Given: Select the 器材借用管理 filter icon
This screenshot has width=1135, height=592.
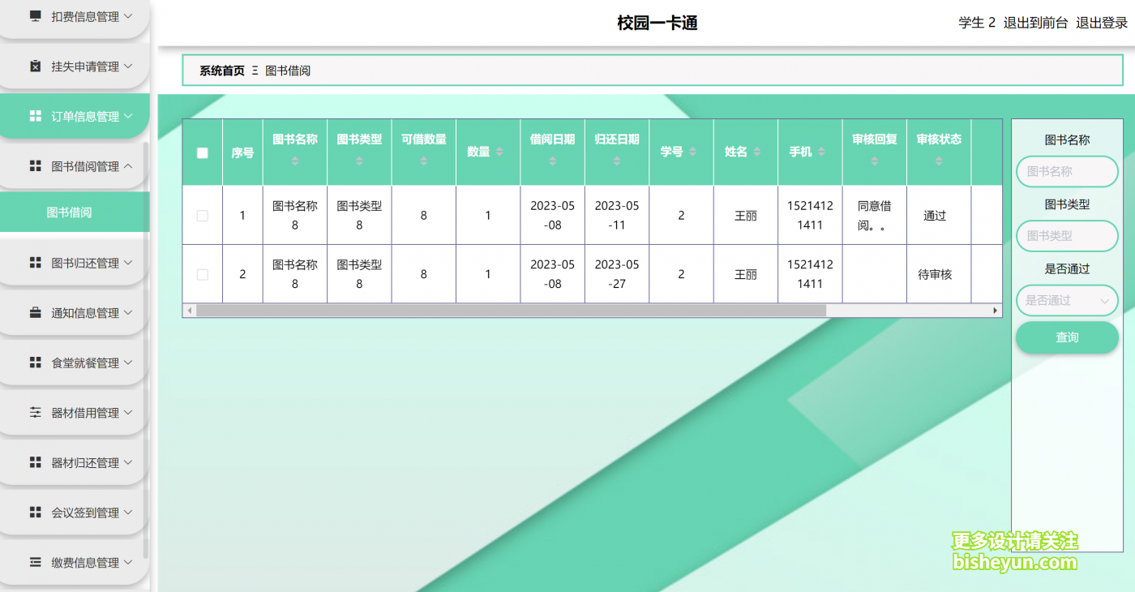Looking at the screenshot, I should [34, 412].
